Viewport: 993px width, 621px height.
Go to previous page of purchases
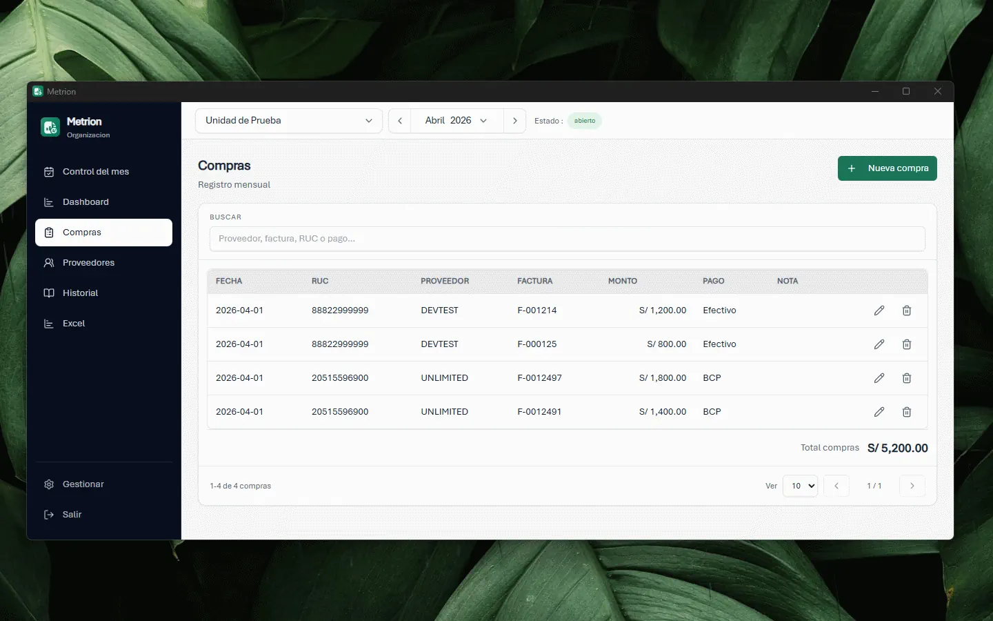point(836,486)
